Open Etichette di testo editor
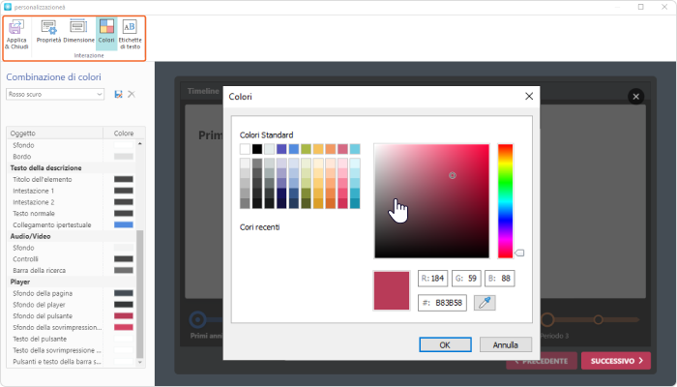The width and height of the screenshot is (677, 387). 130,33
